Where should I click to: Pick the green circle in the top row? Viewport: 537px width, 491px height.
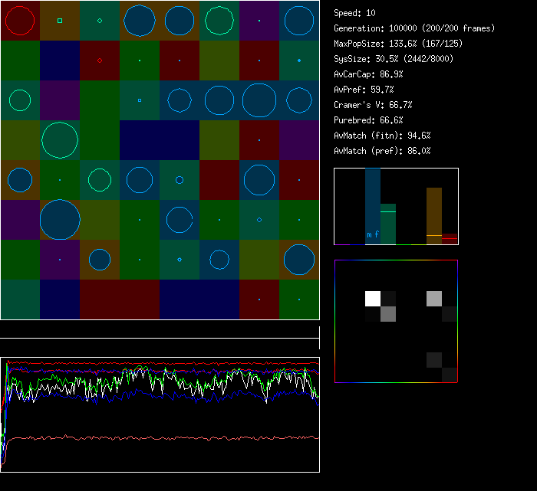[x=219, y=21]
